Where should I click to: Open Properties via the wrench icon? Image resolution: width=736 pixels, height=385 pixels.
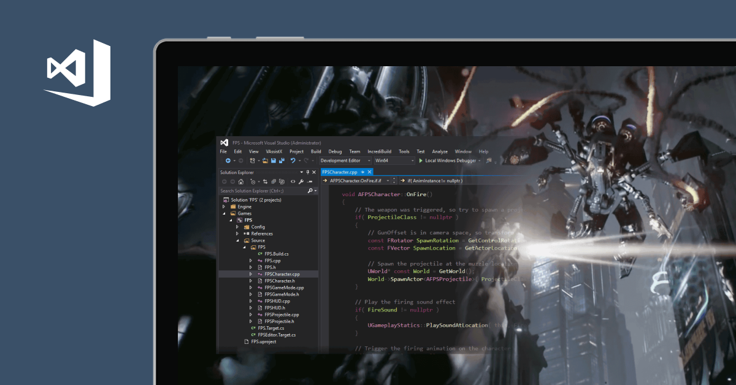tap(301, 181)
